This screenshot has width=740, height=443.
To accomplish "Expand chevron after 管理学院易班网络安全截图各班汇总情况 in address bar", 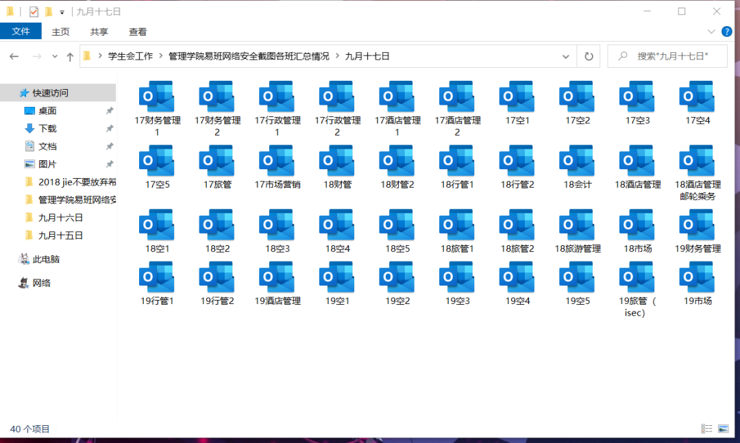I will tap(337, 56).
